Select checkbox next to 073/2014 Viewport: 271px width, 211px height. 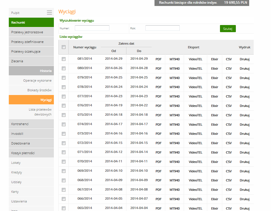pos(63,134)
